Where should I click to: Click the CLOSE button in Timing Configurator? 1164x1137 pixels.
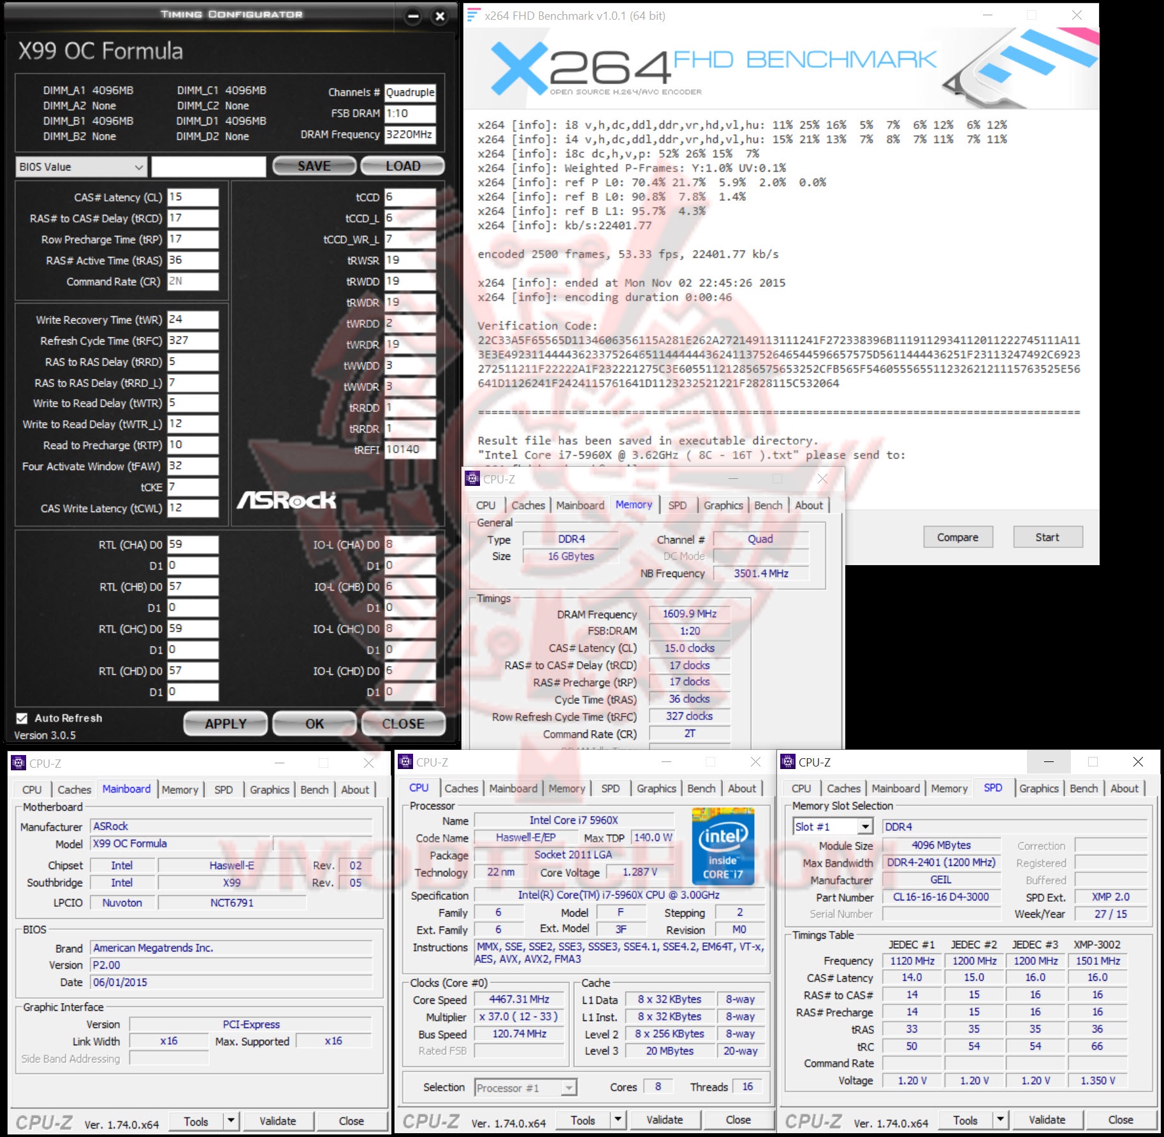[403, 724]
